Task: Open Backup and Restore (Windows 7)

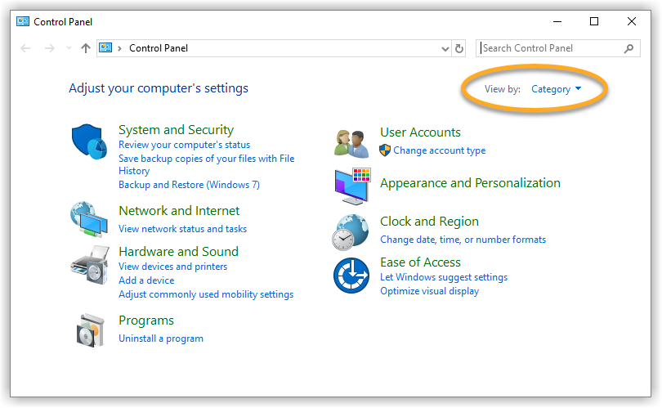Action: [x=189, y=185]
